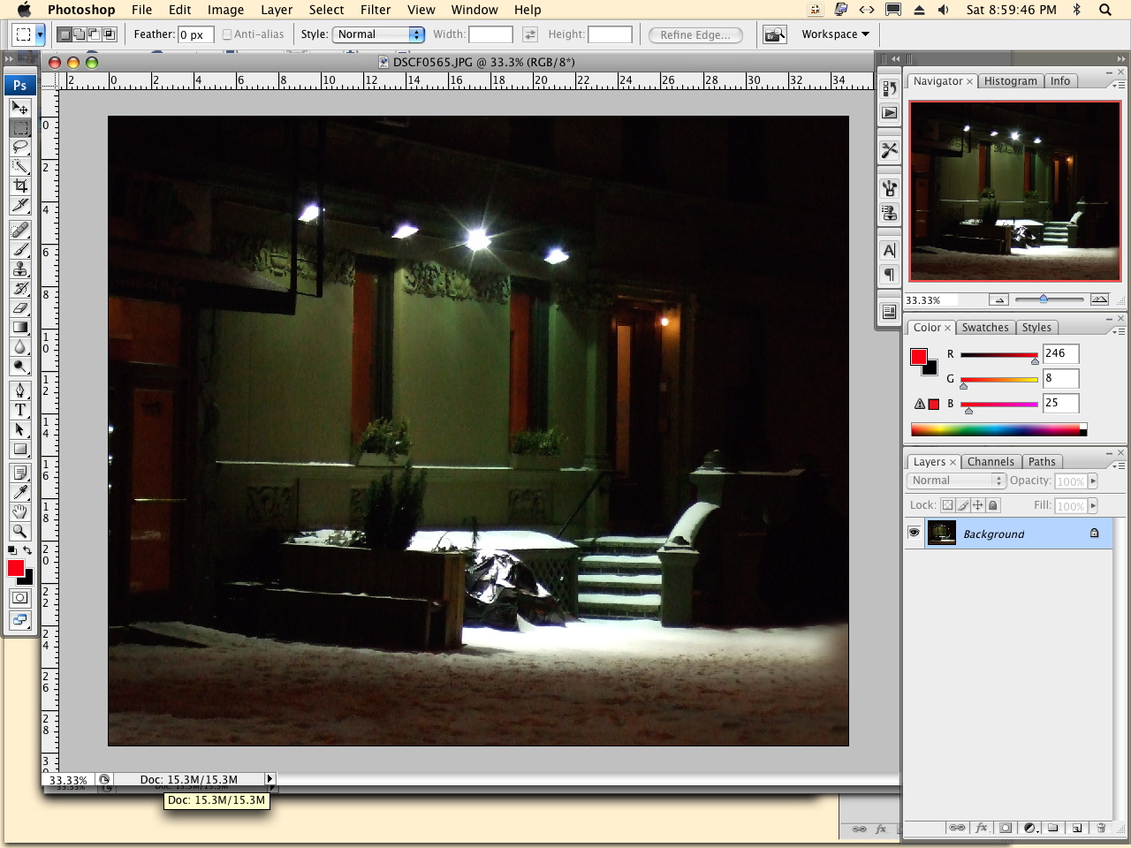
Task: Open the Filter menu
Action: tap(376, 10)
